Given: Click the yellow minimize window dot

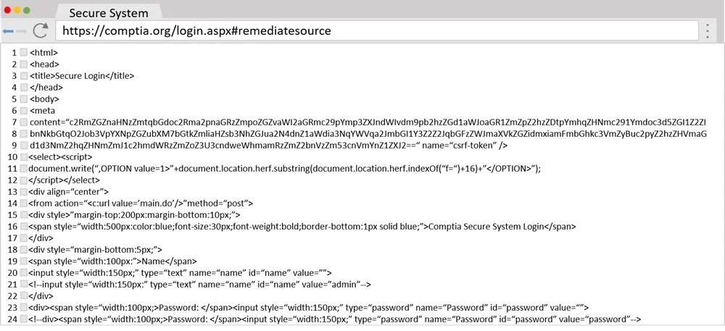Looking at the screenshot, I should click(17, 10).
